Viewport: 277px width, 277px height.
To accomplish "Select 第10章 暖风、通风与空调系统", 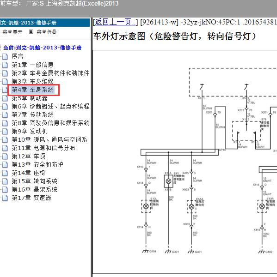I will 49,139.
